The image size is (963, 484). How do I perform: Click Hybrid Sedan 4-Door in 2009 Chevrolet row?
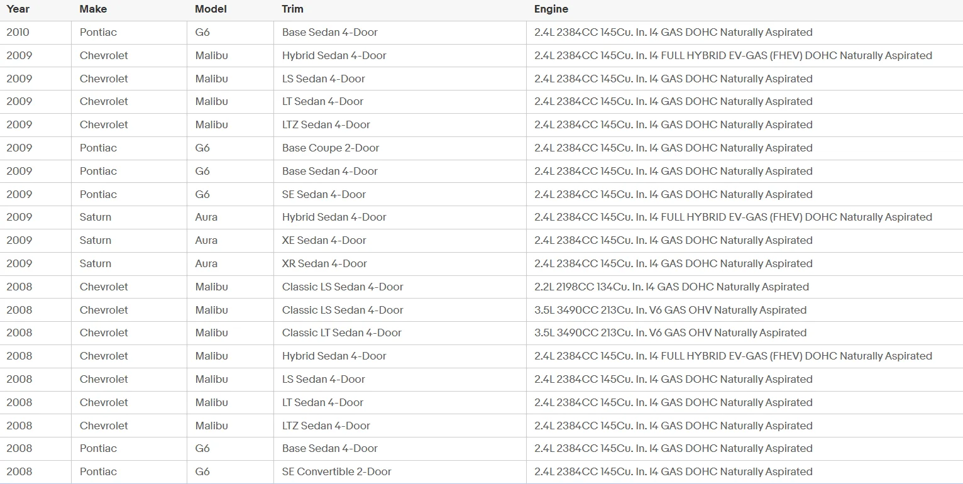point(334,56)
